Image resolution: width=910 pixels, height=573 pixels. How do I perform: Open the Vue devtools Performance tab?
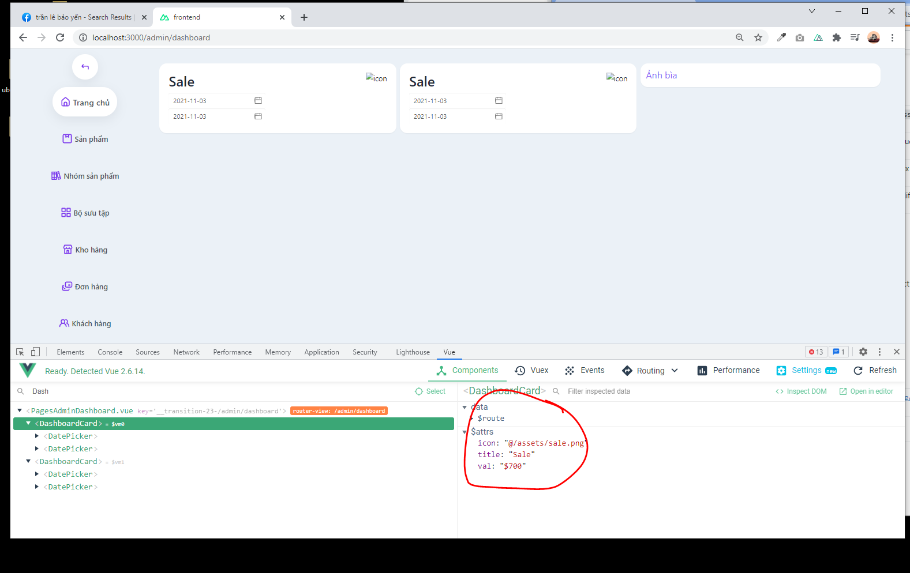(x=728, y=371)
